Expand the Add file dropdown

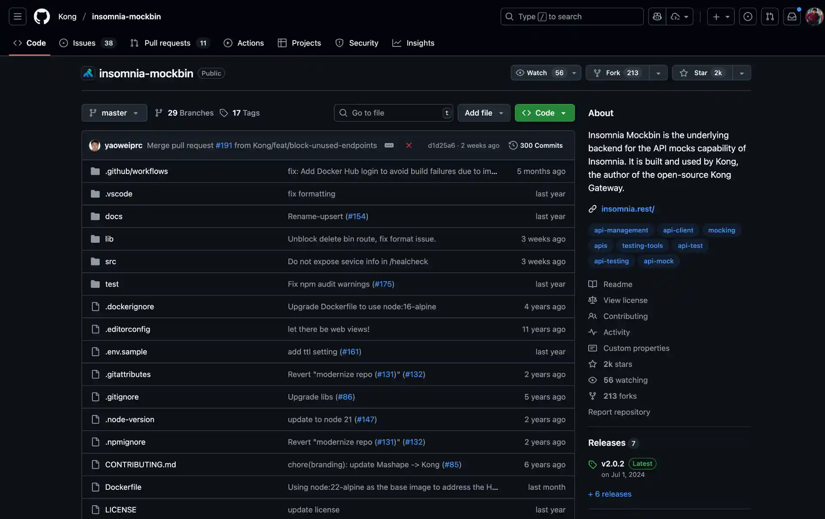tap(484, 113)
